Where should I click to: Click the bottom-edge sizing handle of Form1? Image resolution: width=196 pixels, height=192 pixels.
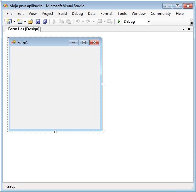click(55, 132)
